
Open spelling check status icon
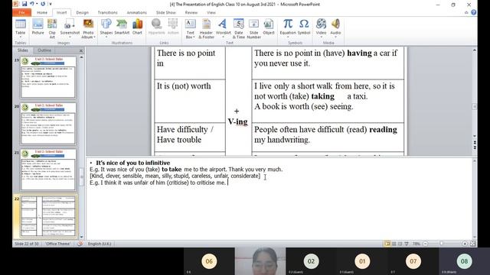pos(80,244)
